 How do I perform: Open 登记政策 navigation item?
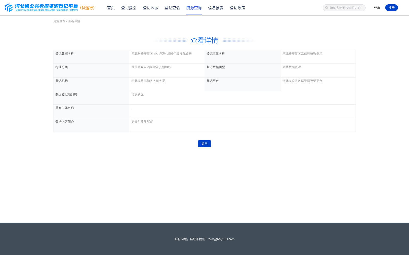pos(237,8)
